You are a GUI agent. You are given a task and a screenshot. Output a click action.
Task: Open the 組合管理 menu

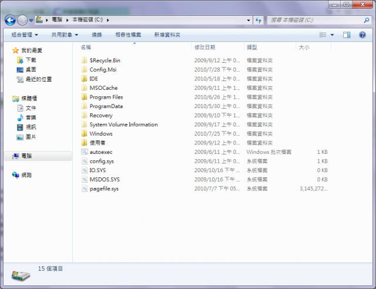click(x=25, y=35)
